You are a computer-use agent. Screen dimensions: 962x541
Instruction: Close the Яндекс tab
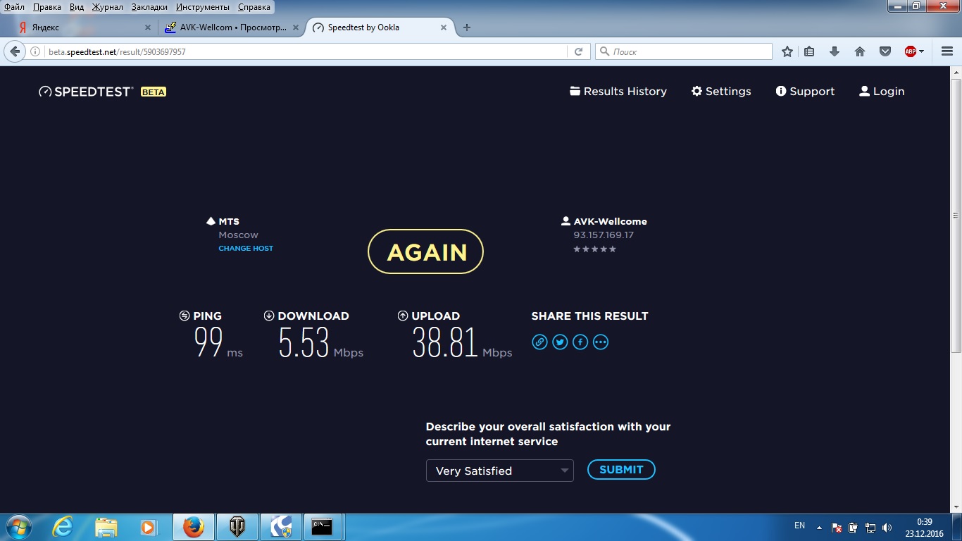(x=148, y=27)
